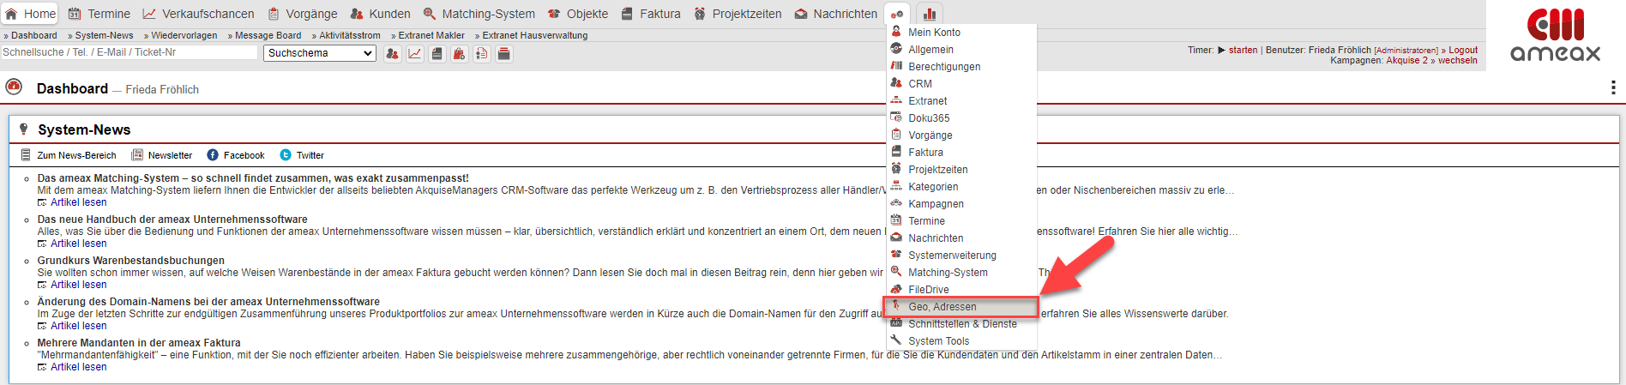Start the timer via starten link

(1242, 50)
